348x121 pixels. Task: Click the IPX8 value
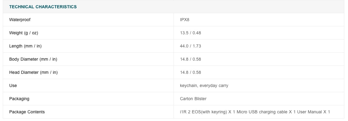tap(185, 20)
